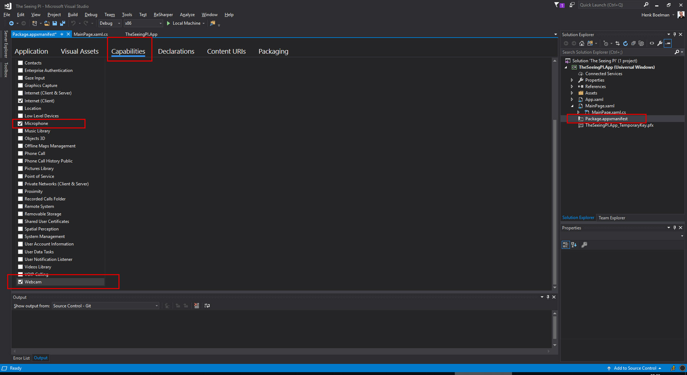Show the Error List tab
This screenshot has height=375, width=687.
point(21,358)
